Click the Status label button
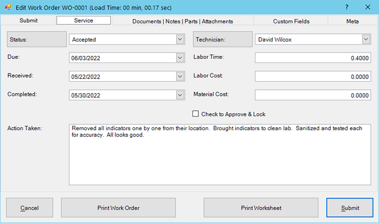 coord(37,39)
